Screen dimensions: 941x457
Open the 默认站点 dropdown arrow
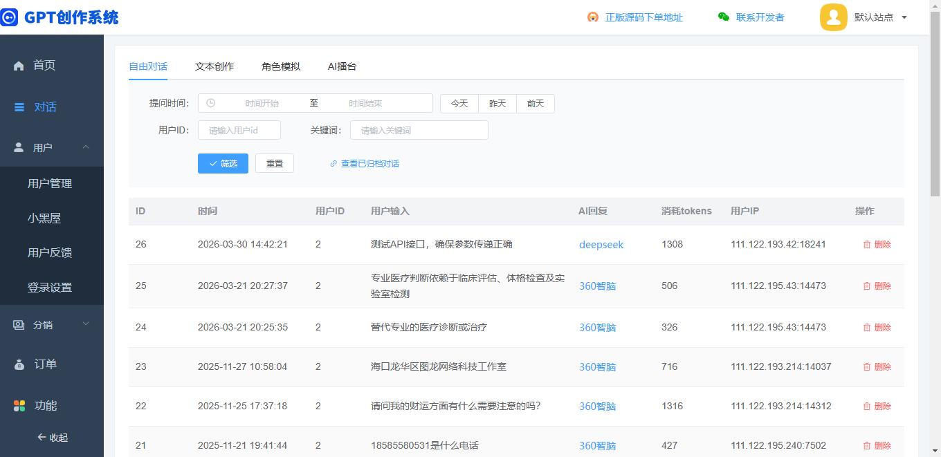point(904,18)
